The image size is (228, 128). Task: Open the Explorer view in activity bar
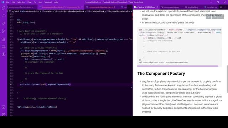click(4, 8)
